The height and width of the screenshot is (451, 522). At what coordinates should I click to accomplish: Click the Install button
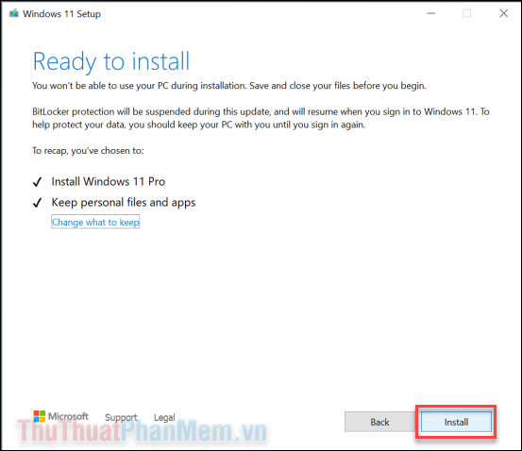click(456, 422)
